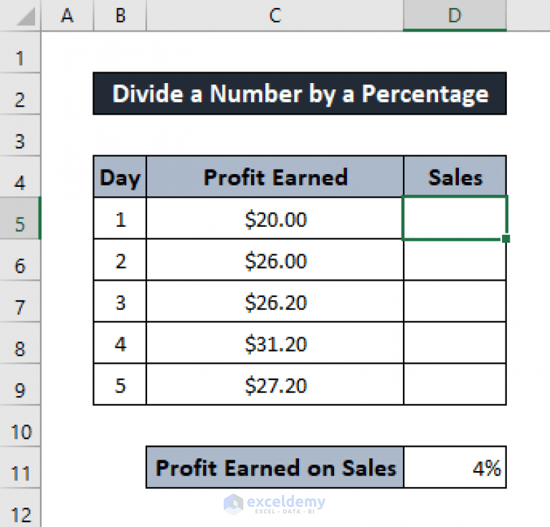Click the empty Sales cell for Day 3
Viewport: 550px width, 527px height.
[x=455, y=301]
